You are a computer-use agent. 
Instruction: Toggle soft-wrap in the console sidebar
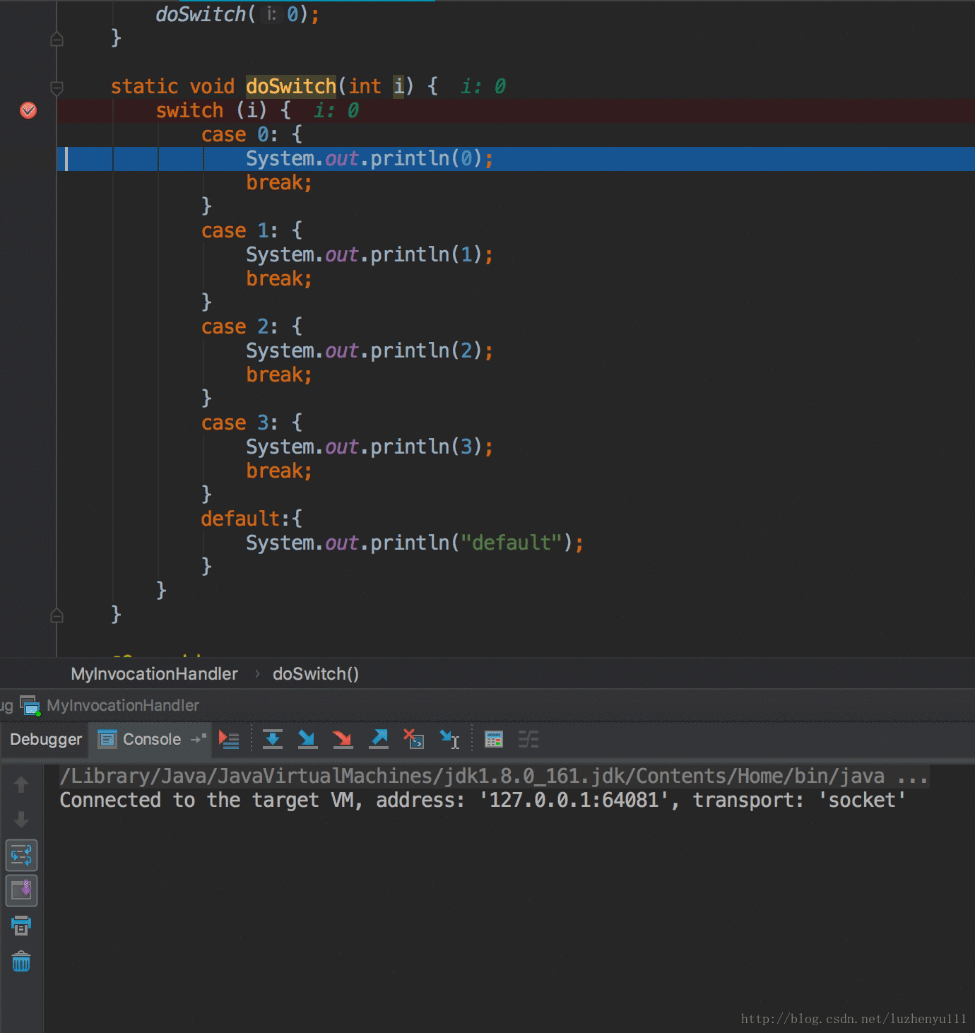point(21,856)
